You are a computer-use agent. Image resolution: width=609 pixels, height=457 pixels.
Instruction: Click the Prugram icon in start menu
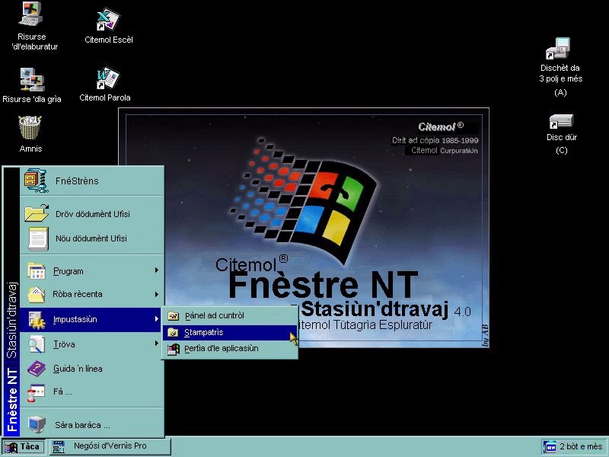click(37, 271)
